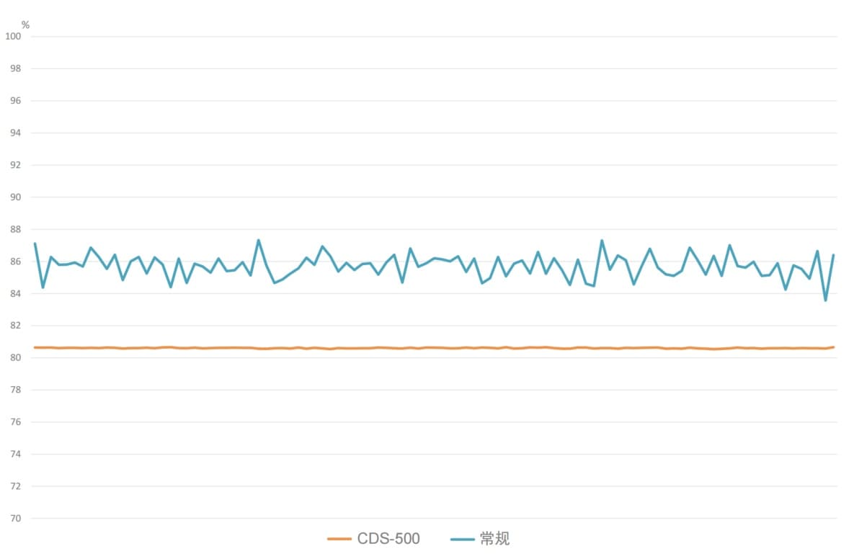Click the 82 y-axis label
The height and width of the screenshot is (554, 849).
(x=16, y=325)
